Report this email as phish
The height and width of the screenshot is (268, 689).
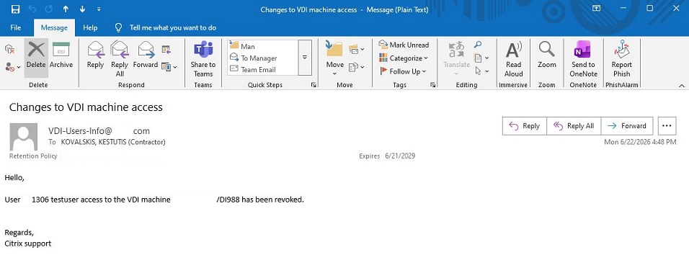pos(621,59)
